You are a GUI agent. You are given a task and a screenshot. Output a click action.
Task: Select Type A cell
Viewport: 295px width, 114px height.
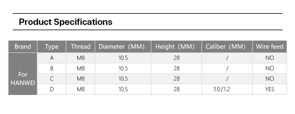tap(52, 58)
